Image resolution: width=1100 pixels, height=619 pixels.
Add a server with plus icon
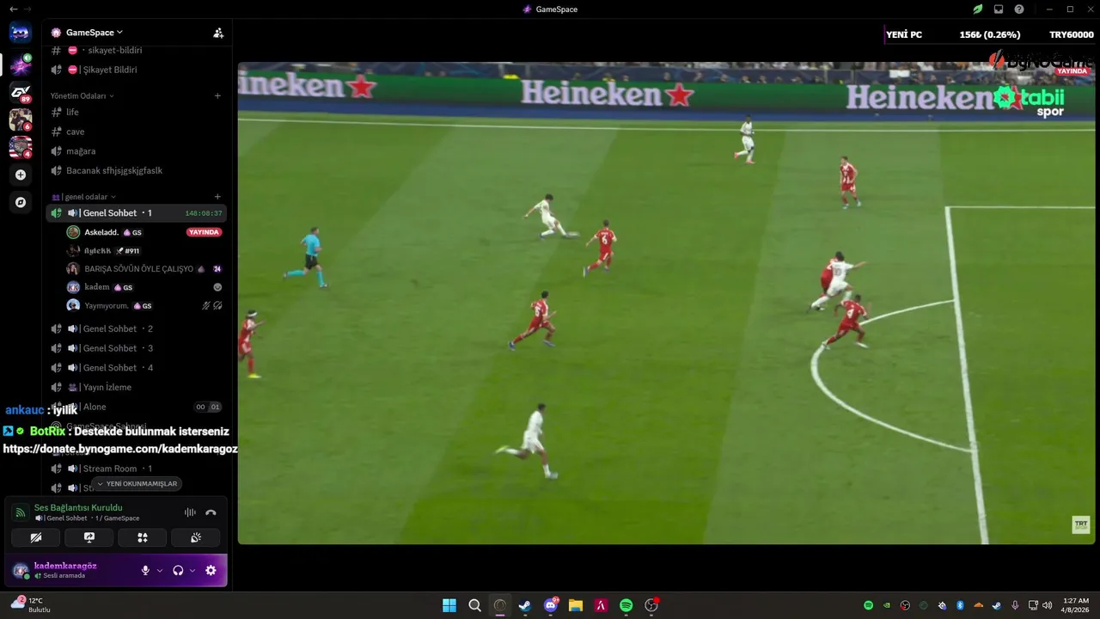21,175
